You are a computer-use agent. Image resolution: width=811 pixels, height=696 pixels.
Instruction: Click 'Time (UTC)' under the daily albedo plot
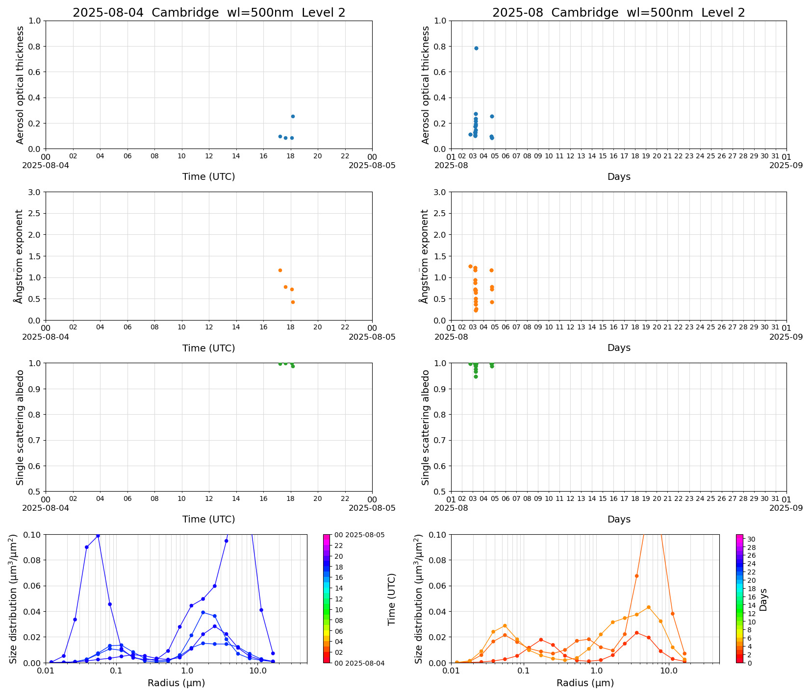coord(209,519)
